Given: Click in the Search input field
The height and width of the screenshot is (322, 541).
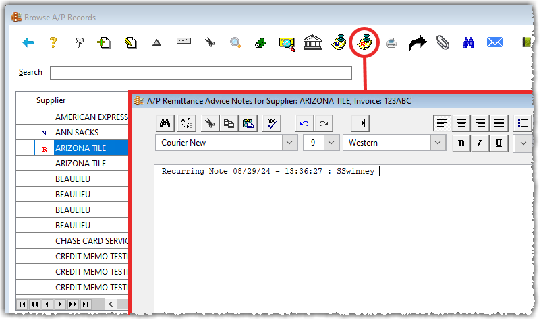Looking at the screenshot, I should pos(201,73).
